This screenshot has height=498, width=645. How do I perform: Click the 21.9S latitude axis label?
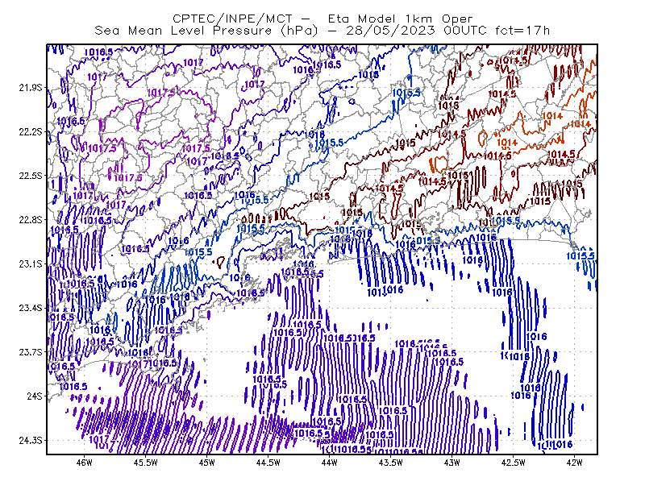pos(31,88)
